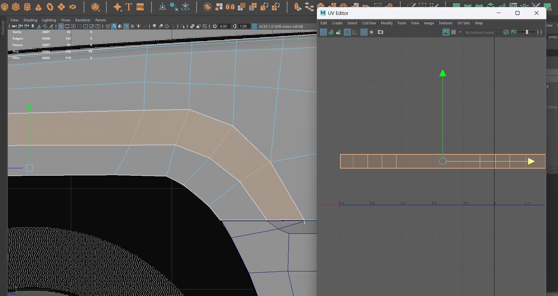
Task: Toggle image display in UV Editor toolbar
Action: pos(446,32)
